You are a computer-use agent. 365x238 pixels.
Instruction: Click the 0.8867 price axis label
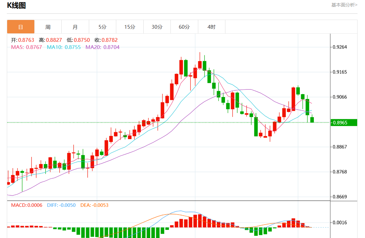(x=340, y=147)
